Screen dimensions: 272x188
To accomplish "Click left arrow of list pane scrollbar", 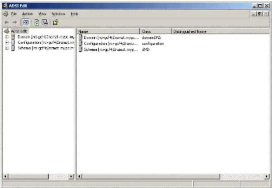I will click(x=79, y=177).
